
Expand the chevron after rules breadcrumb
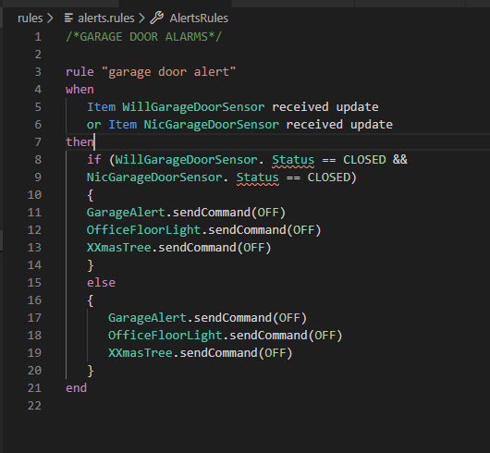[x=50, y=18]
